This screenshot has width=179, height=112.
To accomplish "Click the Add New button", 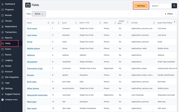I will [x=141, y=6].
